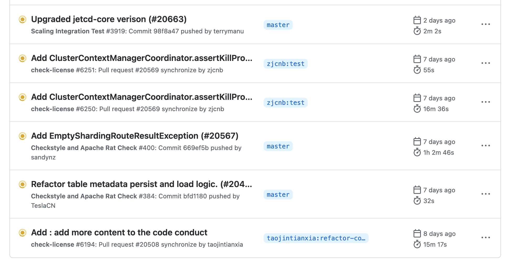Select the master branch label on the top run
Viewport: 512px width, 269px height.
point(278,25)
